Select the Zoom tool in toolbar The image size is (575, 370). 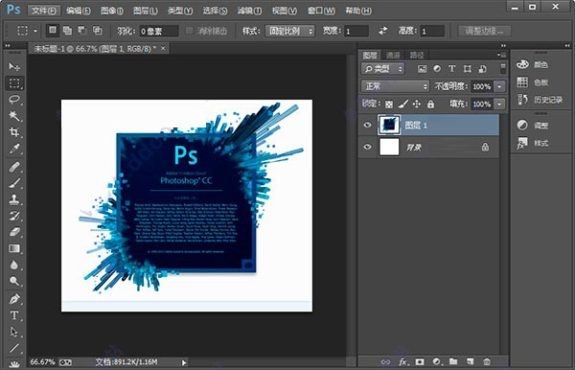(x=14, y=281)
